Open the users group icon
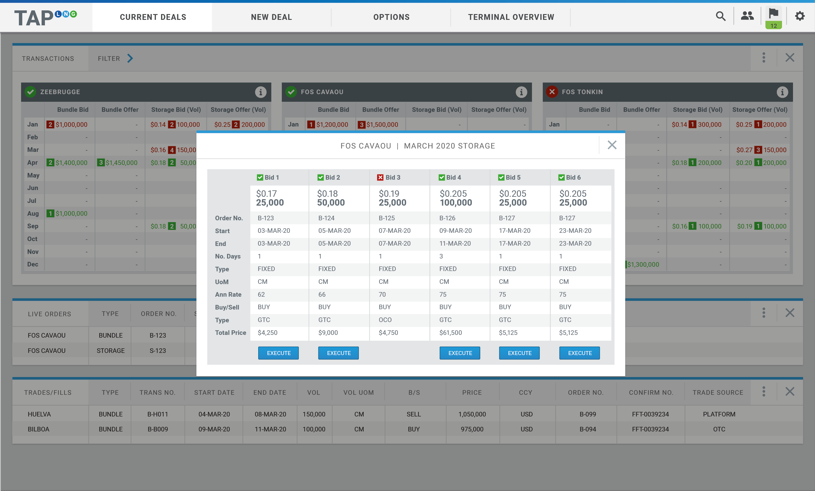The height and width of the screenshot is (491, 815). 747,16
